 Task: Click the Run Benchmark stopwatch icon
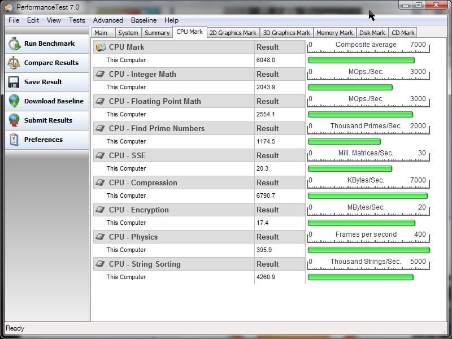14,44
